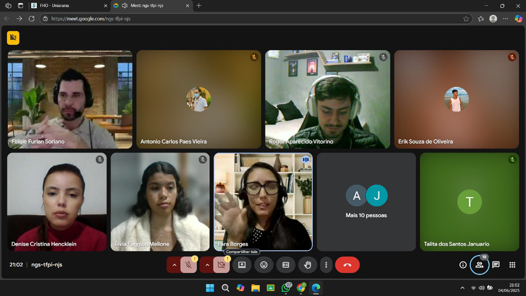This screenshot has height=296, width=526.
Task: Click muted mic icon on Erik's tile
Action: [x=512, y=57]
